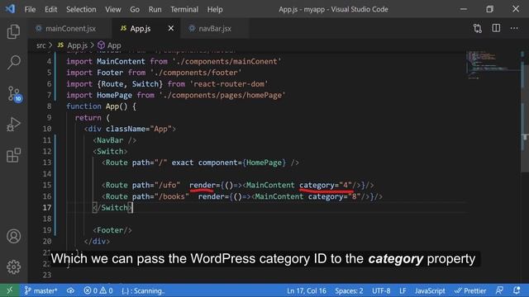Open the Explorer view in activity bar
This screenshot has height=297, width=529.
coord(13,31)
